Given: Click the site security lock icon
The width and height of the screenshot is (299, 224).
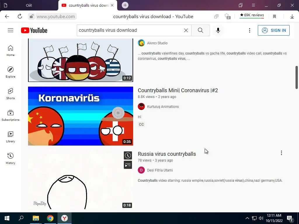Looking at the screenshot, I should tap(32, 16).
